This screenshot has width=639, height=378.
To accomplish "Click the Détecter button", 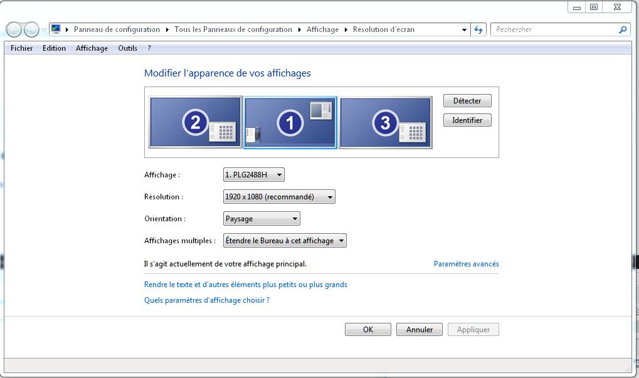I will (467, 100).
